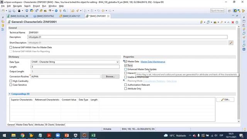Click the brown package icon in editor toolbar
Image resolution: width=247 pixels, height=139 pixels.
click(215, 22)
